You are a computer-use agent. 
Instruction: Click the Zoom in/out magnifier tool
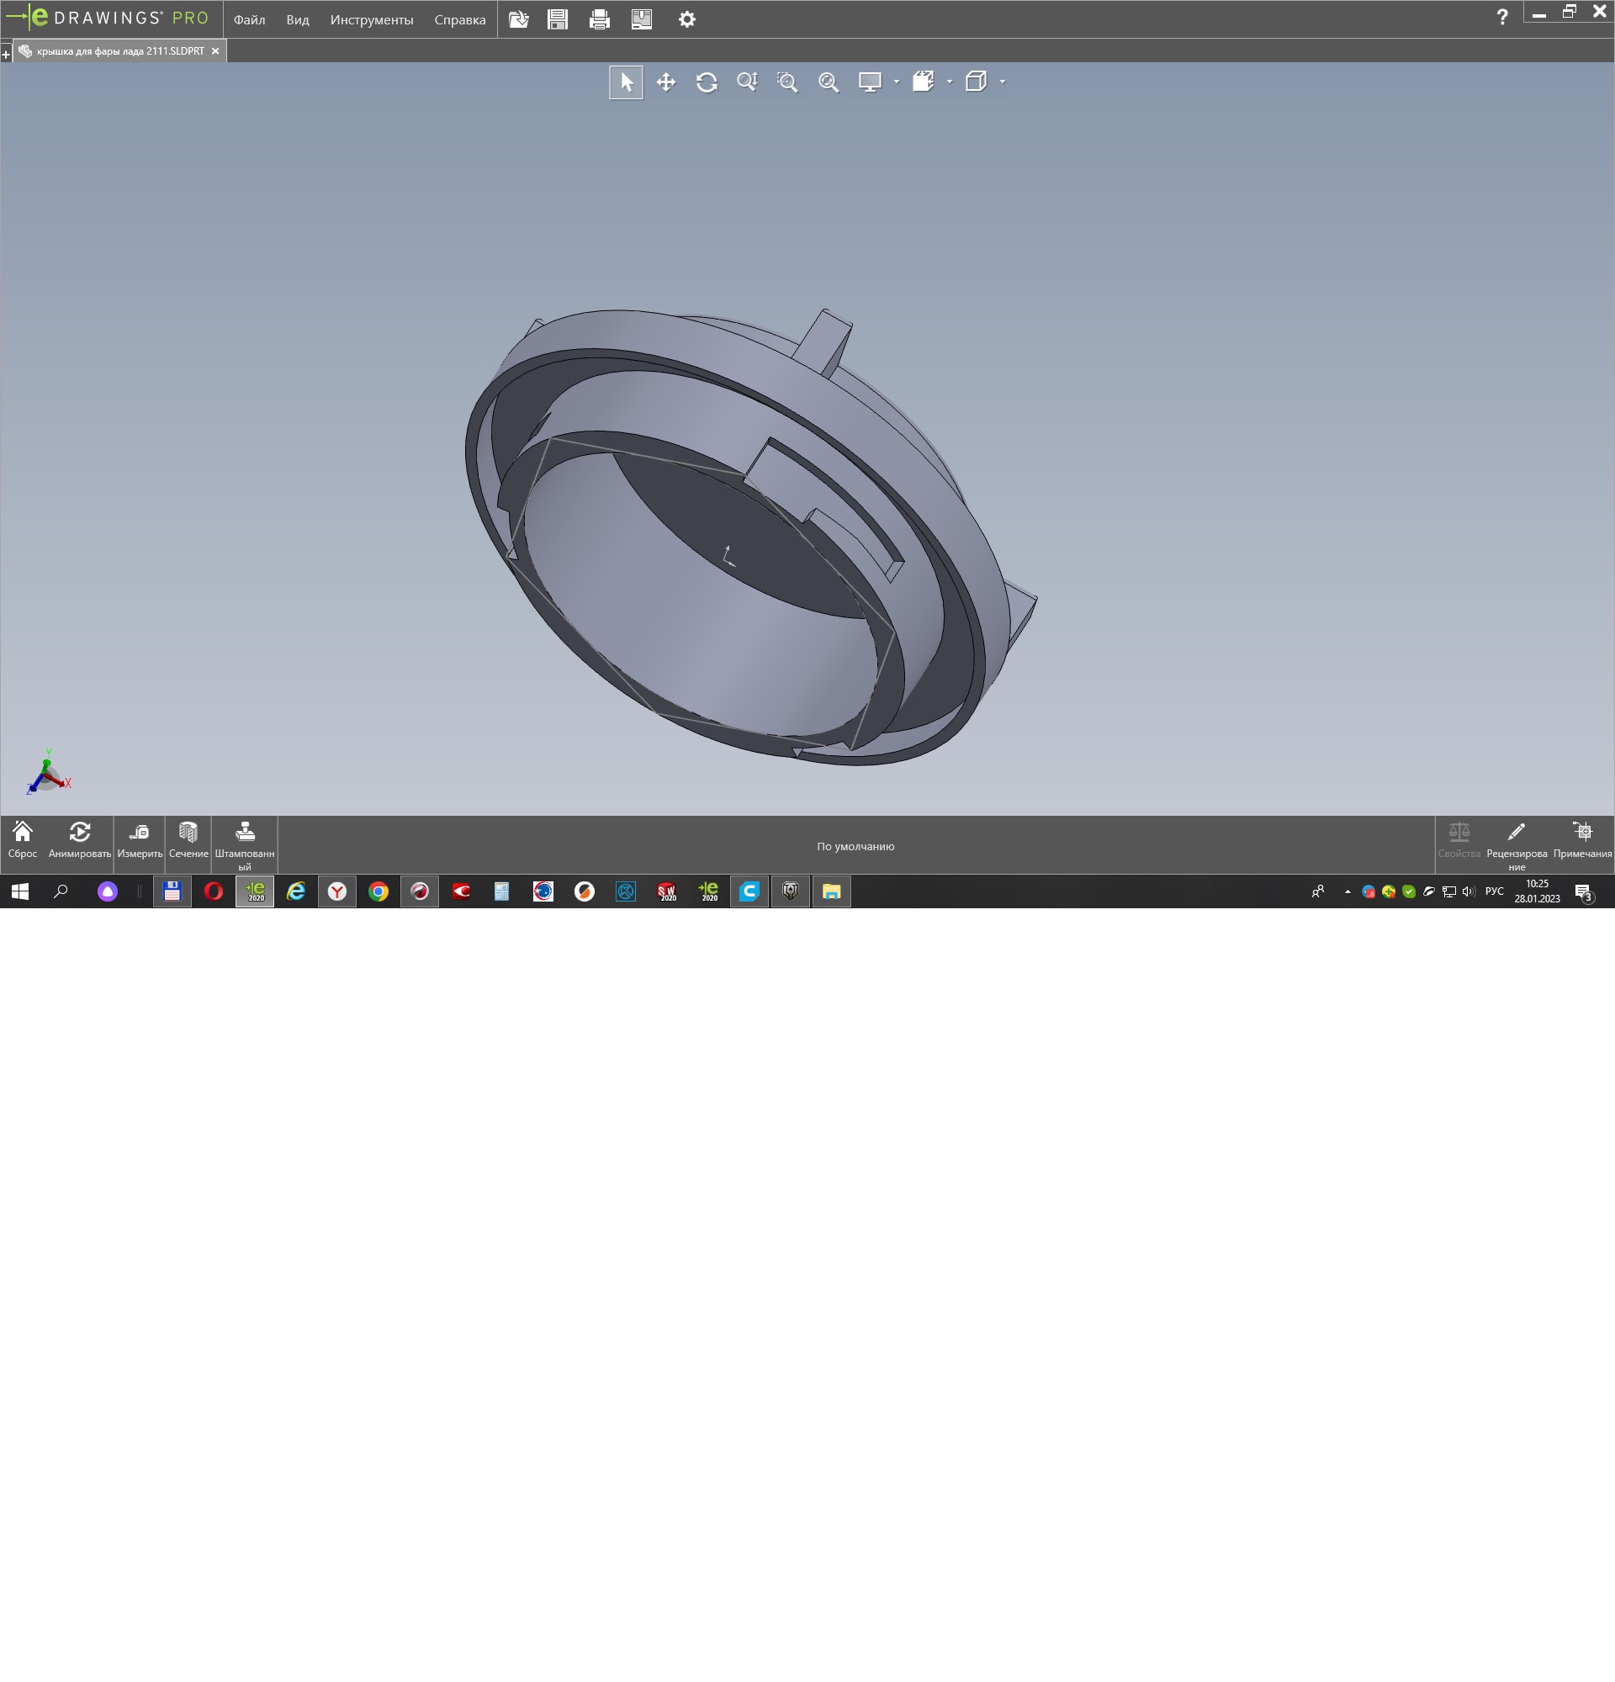click(x=747, y=82)
